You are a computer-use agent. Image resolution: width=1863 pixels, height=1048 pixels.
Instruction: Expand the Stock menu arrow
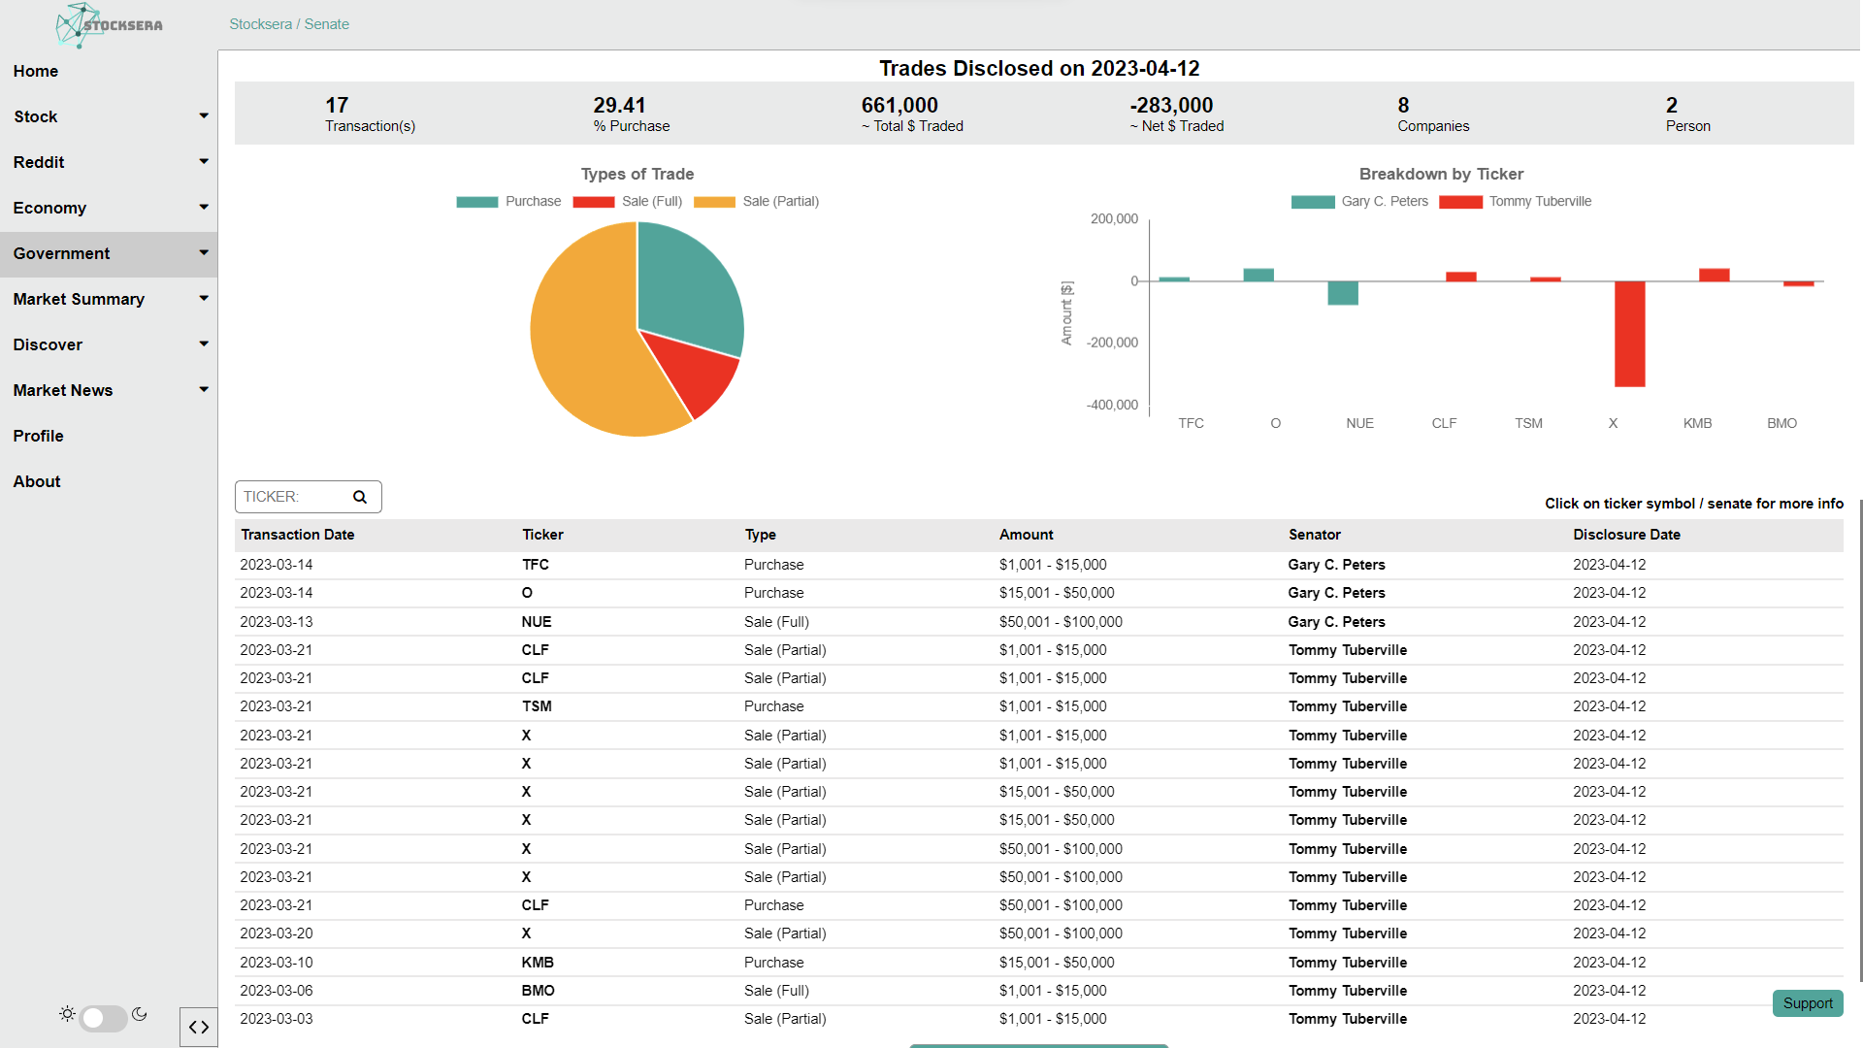(x=204, y=116)
